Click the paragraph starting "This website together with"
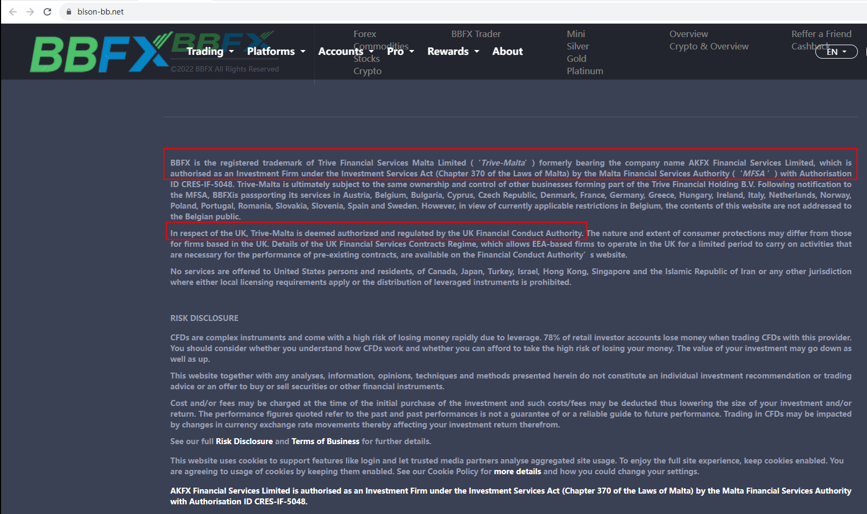The image size is (867, 514). point(511,381)
